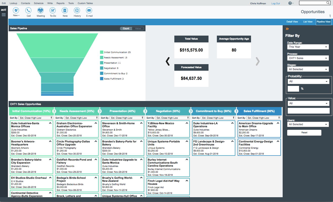Switch Sales Pipeline chart to Value

(138, 29)
